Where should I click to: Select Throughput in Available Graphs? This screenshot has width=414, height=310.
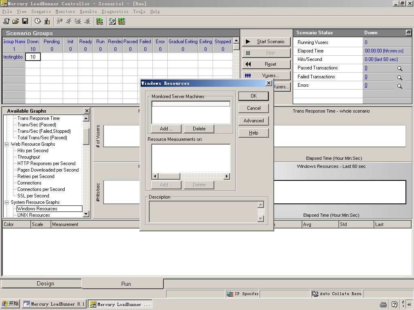29,157
